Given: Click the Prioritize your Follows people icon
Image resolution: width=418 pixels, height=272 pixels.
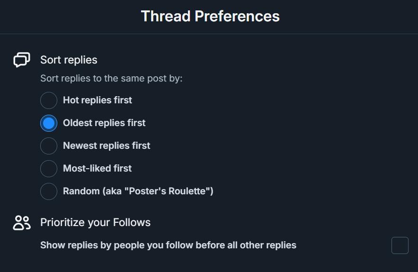Looking at the screenshot, I should pyautogui.click(x=22, y=223).
